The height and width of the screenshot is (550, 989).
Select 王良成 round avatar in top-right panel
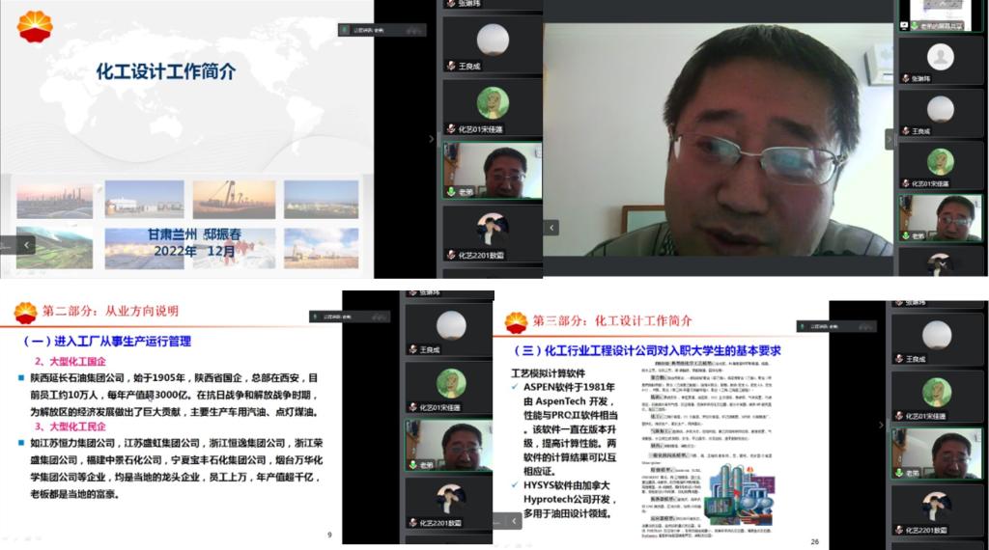(940, 108)
